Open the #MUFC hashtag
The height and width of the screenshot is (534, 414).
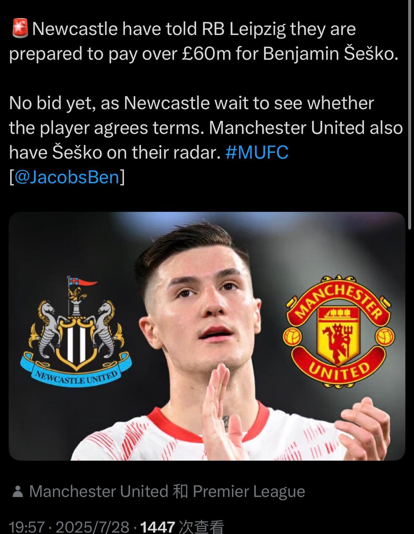click(257, 152)
